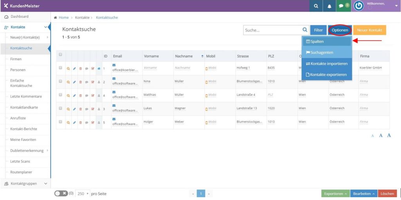Click the KundenMeister logo
Image resolution: width=401 pixels, height=200 pixels.
click(22, 6)
